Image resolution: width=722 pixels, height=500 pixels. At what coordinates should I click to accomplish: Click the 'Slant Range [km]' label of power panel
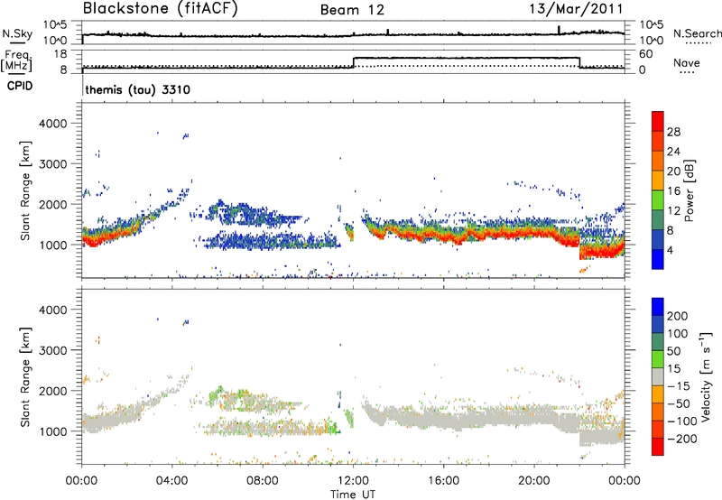click(x=25, y=190)
